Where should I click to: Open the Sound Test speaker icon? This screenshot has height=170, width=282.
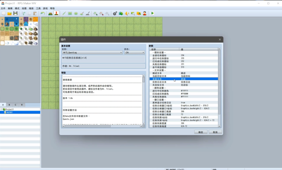coord(127,13)
